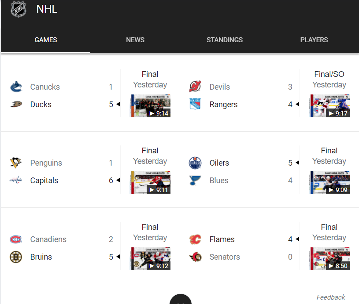
Task: Click the Rangers team logo
Action: [x=195, y=104]
